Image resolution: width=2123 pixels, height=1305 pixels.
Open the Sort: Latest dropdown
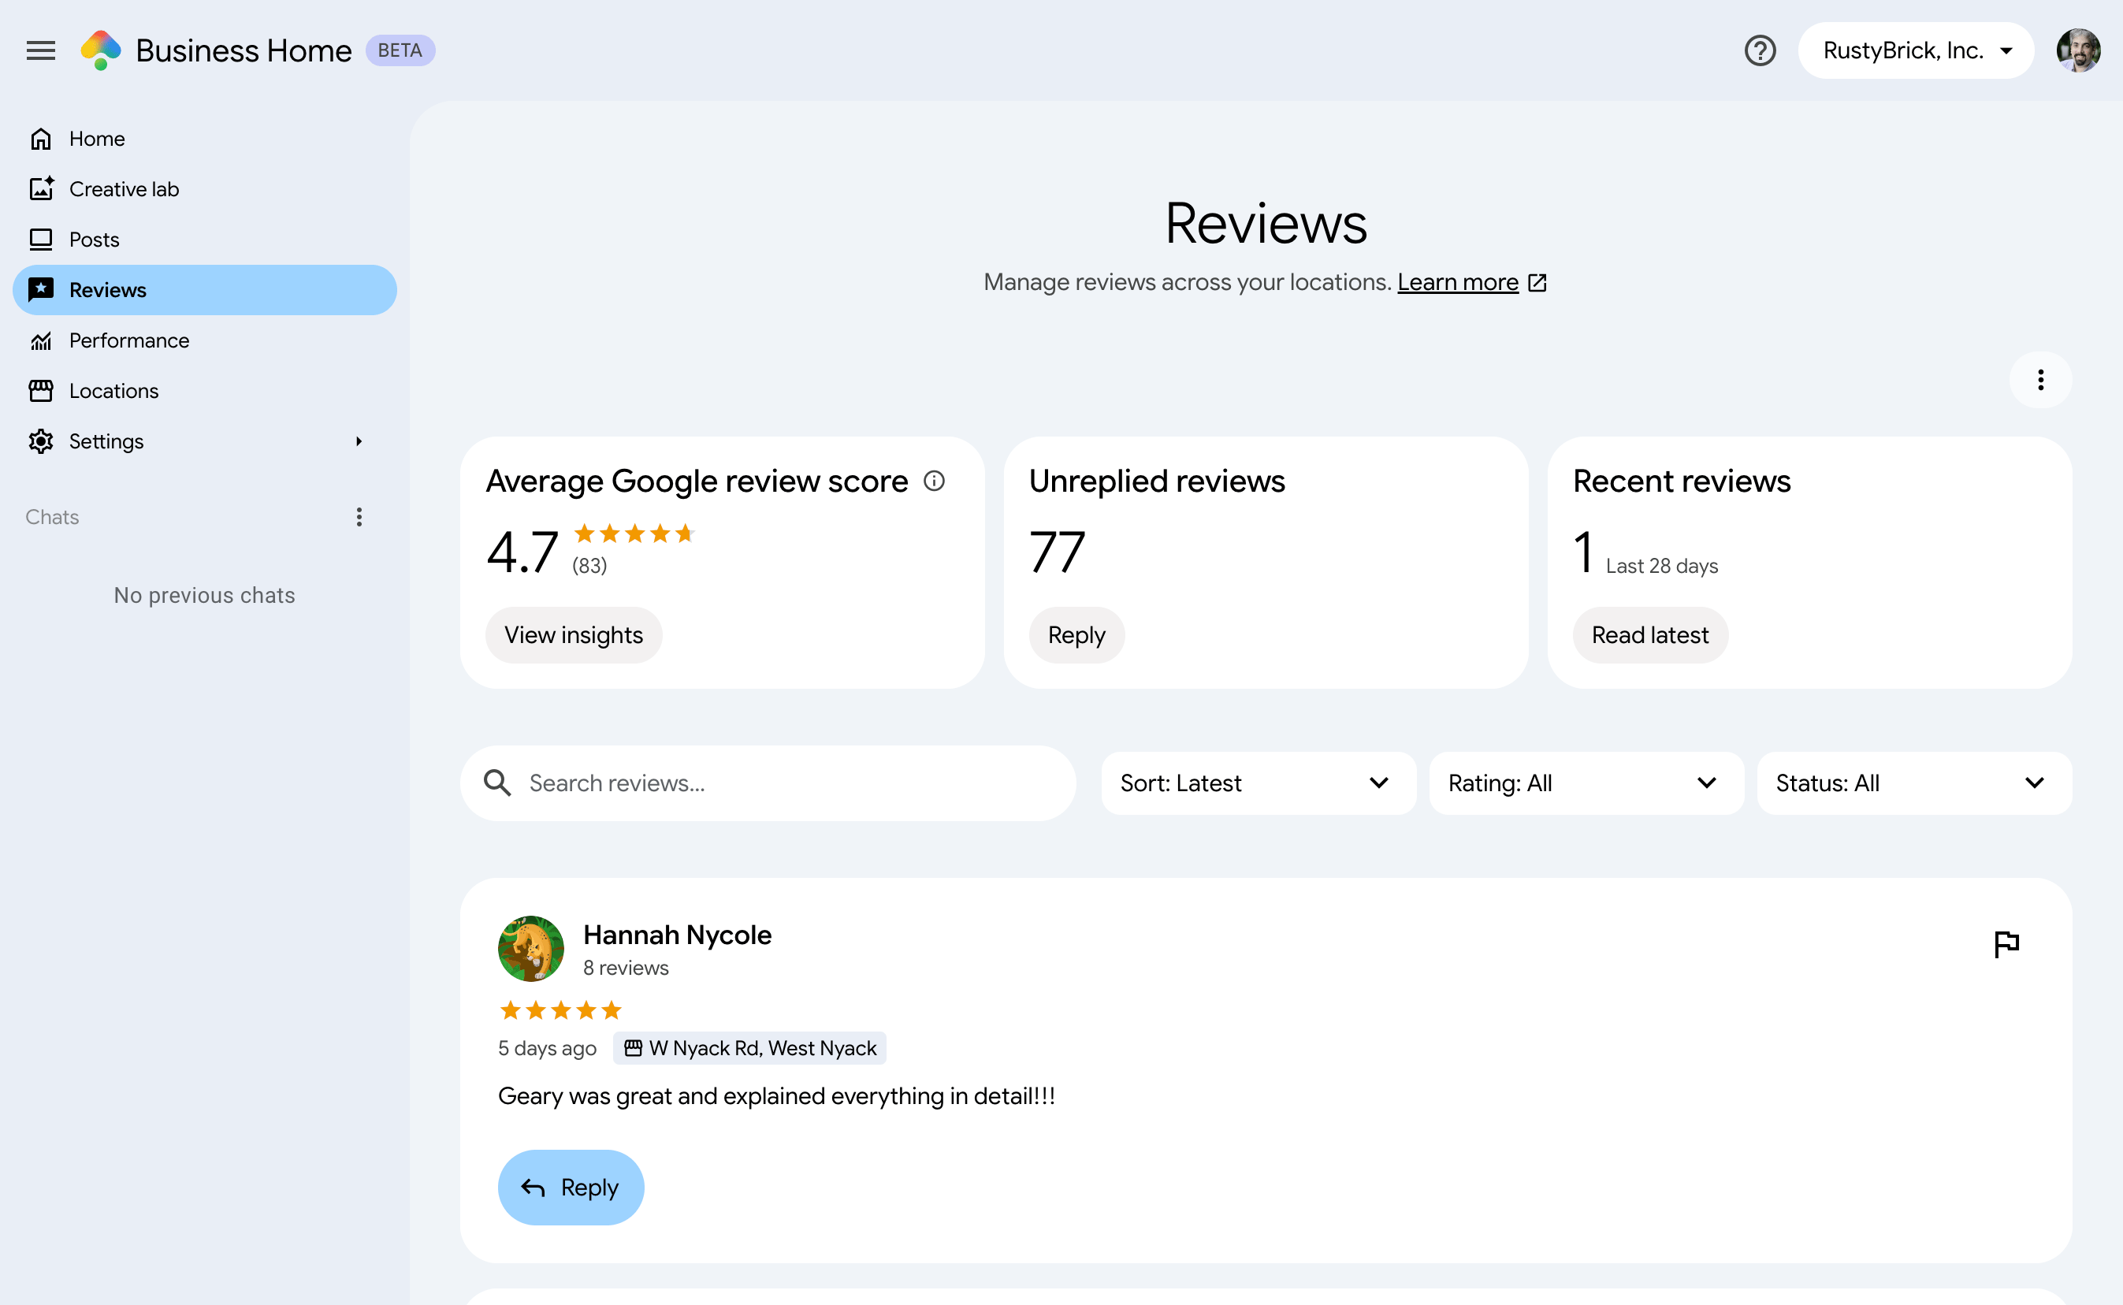point(1259,783)
